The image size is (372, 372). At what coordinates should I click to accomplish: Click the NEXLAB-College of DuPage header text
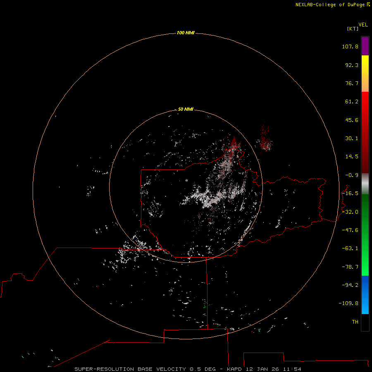332,5
